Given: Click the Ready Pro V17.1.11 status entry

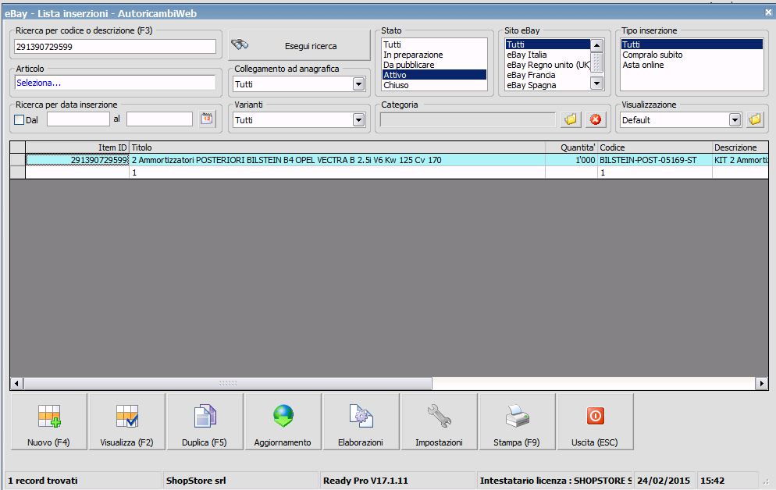Looking at the screenshot, I should tap(365, 481).
